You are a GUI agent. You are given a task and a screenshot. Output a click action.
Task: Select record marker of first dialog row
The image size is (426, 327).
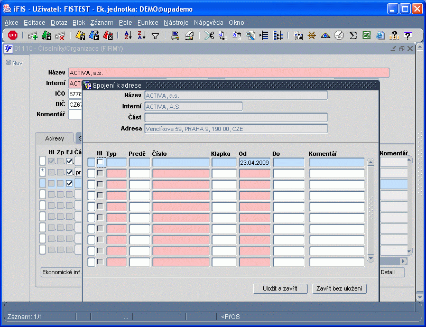click(91, 162)
